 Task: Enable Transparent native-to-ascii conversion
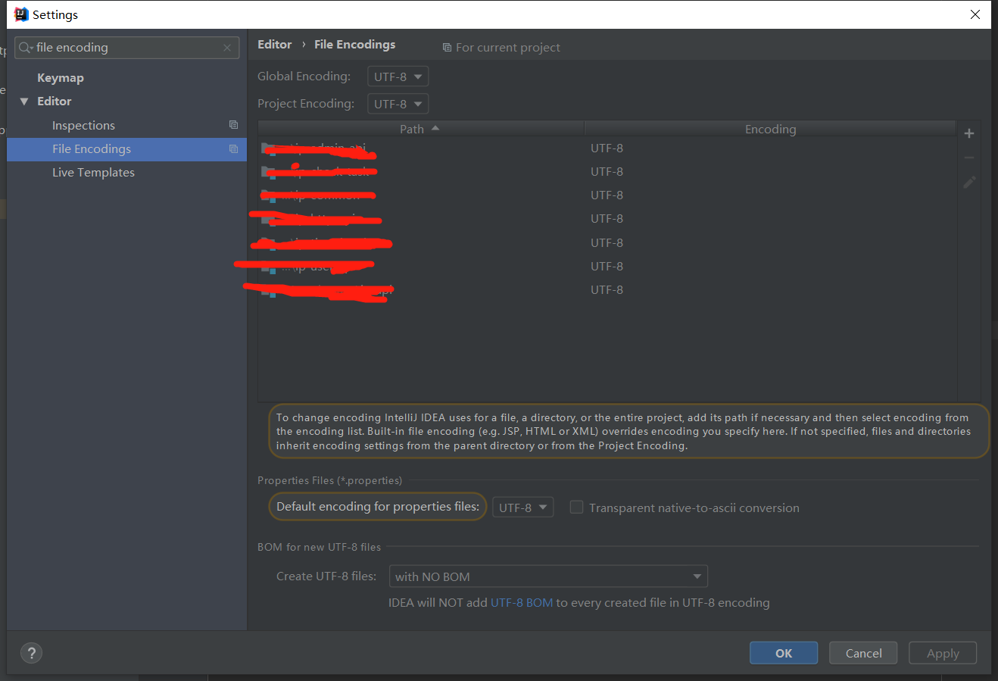pos(576,507)
